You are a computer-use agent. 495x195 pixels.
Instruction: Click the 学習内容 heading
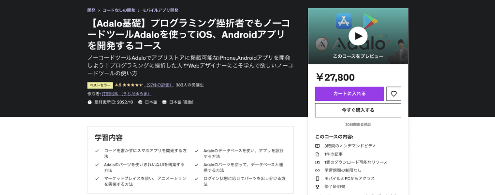(109, 138)
